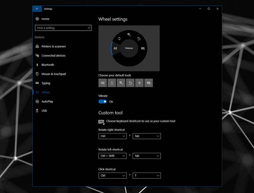This screenshot has height=193, width=254.
Task: Click the Zoom icon on the wheel preview
Action: [x=128, y=35]
